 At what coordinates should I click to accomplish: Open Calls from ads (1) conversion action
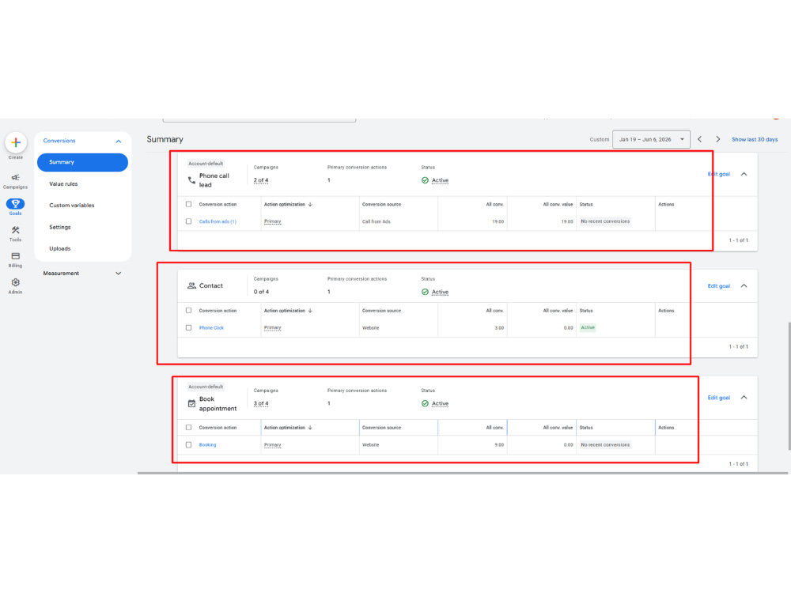pos(218,221)
